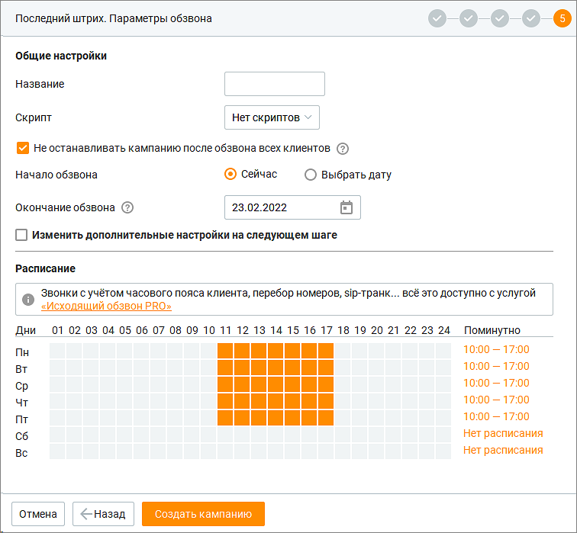This screenshot has height=533, width=577.
Task: Click the fourth completed step checkmark
Action: tap(531, 18)
